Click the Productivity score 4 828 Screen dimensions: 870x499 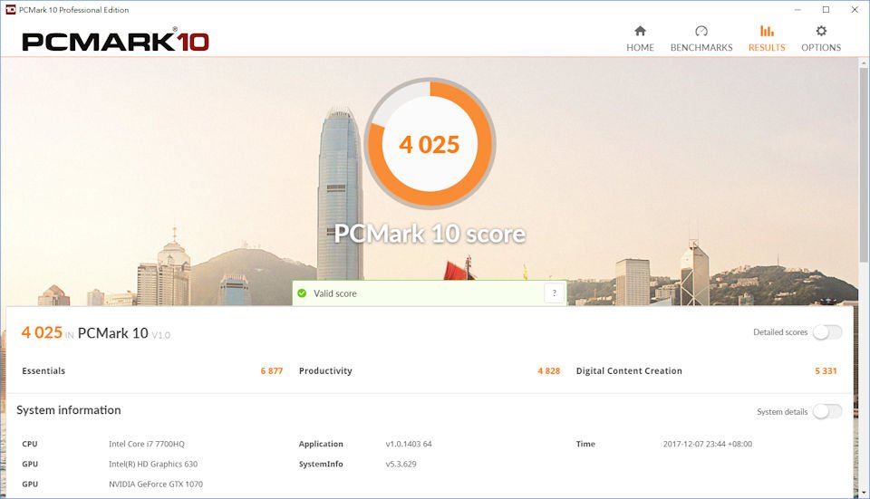pyautogui.click(x=549, y=371)
